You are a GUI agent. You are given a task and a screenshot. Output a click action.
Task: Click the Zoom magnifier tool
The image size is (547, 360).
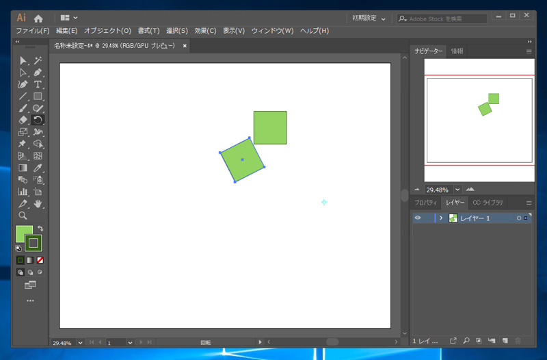(23, 215)
